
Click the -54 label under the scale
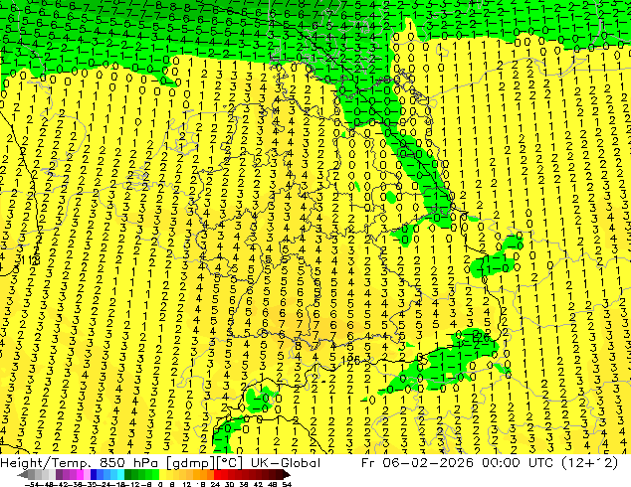pyautogui.click(x=32, y=484)
